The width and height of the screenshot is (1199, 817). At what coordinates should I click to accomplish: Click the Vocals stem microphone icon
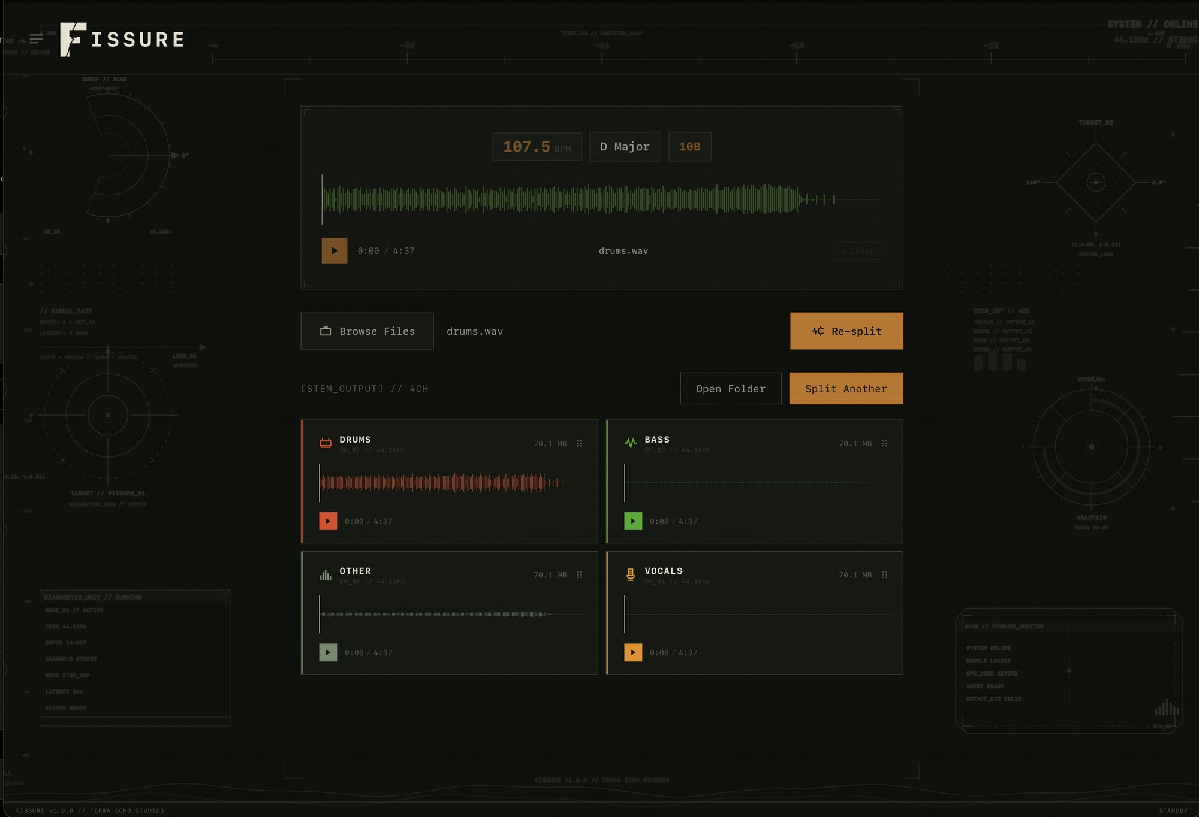click(631, 575)
